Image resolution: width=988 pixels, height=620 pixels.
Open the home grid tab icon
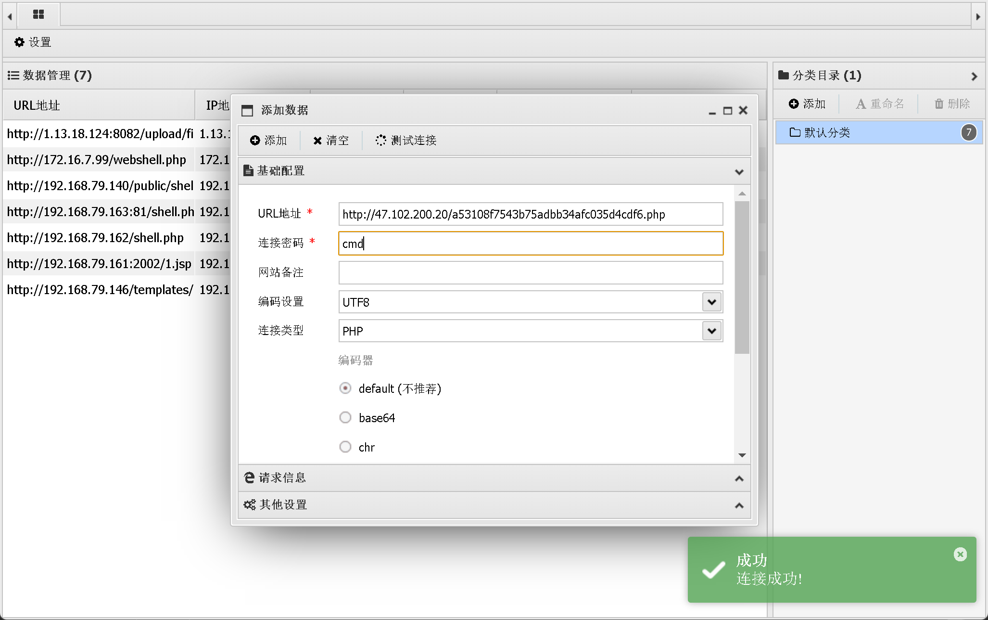click(x=38, y=14)
